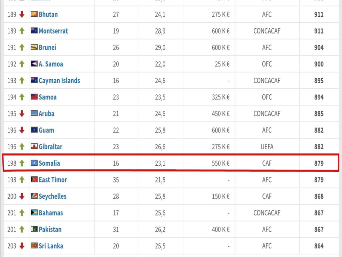Click the Sri Lanka flag icon
The image size is (342, 257).
[34, 246]
